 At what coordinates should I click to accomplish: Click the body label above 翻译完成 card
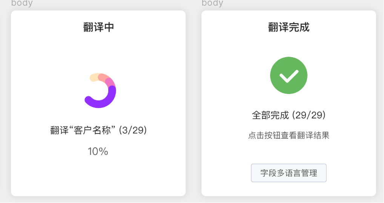coord(212,3)
